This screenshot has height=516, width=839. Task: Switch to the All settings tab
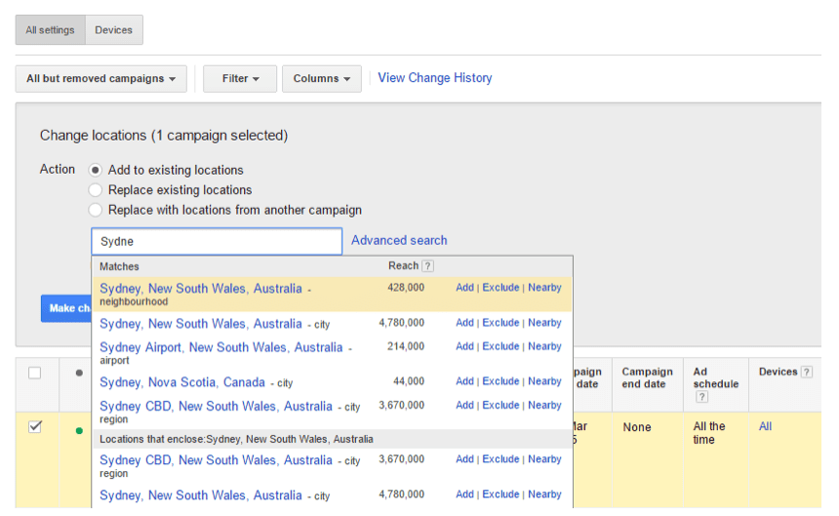[x=50, y=30]
